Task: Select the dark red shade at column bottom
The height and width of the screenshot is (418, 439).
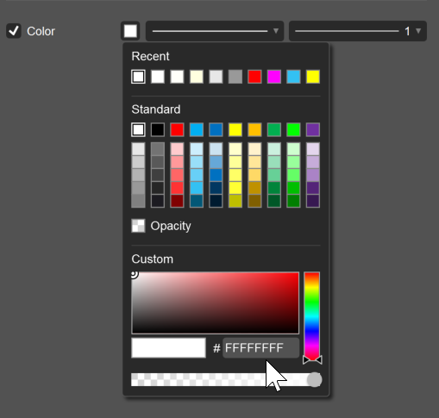Action: 177,201
